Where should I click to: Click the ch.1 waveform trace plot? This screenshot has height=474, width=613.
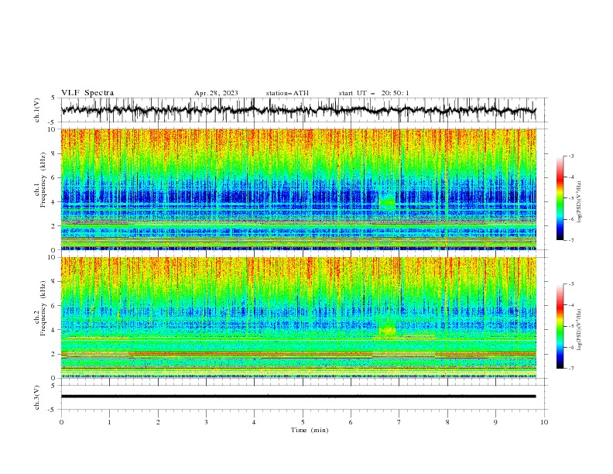coord(298,110)
